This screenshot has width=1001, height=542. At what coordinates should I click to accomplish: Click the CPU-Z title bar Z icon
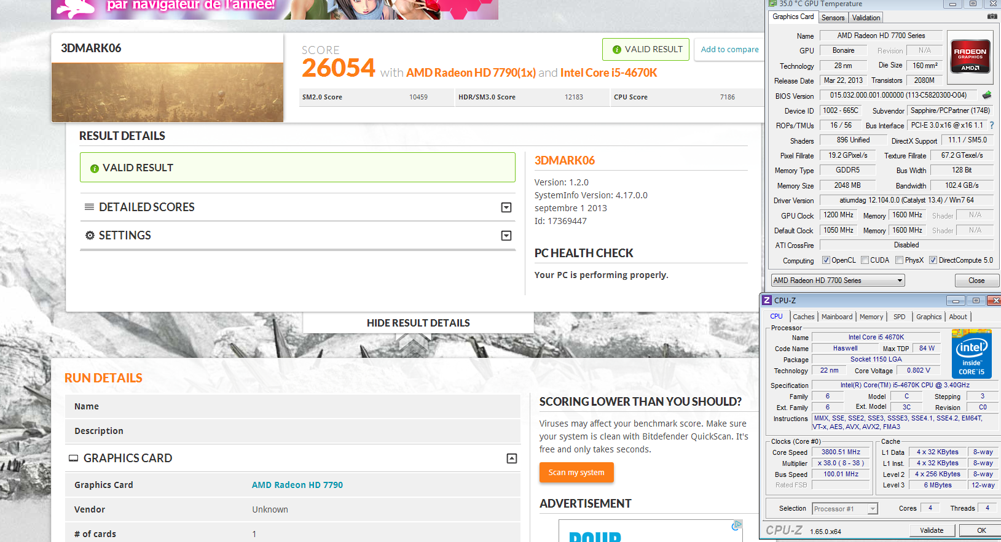click(x=767, y=300)
